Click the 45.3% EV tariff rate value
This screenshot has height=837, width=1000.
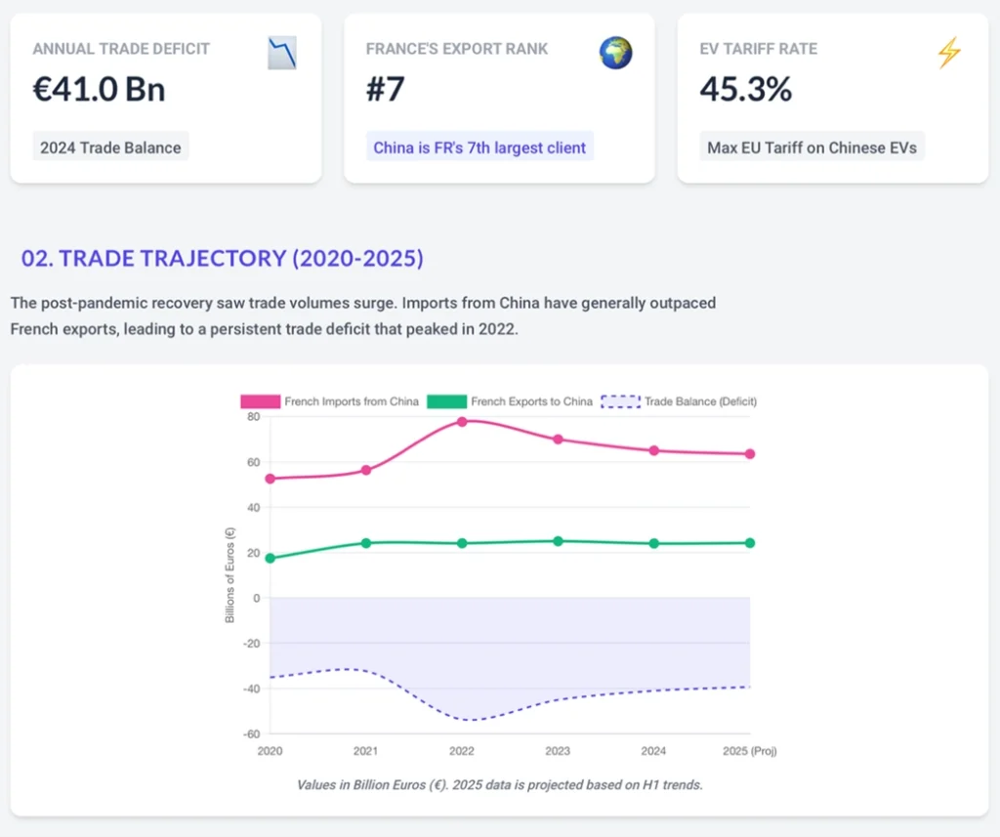746,90
